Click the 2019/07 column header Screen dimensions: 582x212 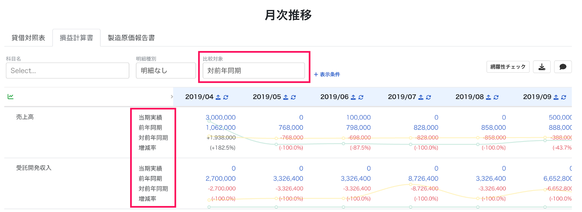pos(402,97)
